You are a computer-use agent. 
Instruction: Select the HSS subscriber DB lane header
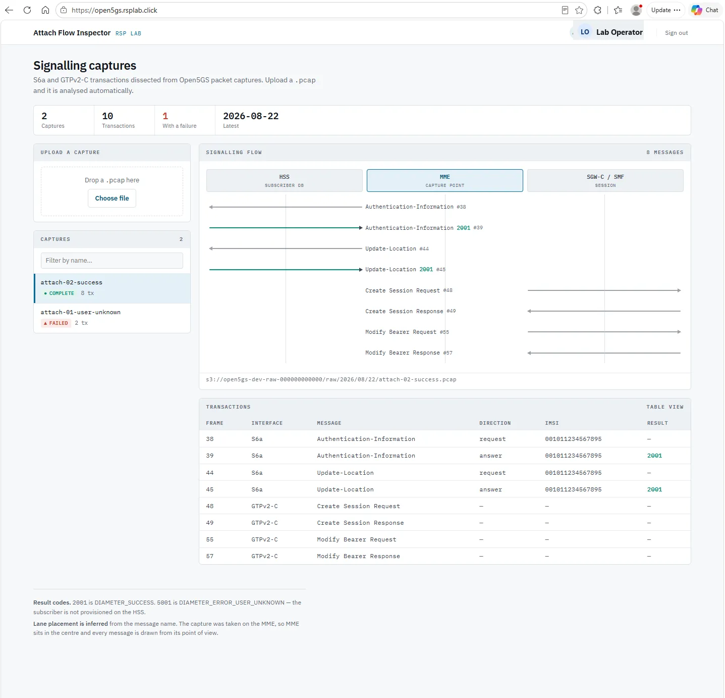(x=285, y=181)
